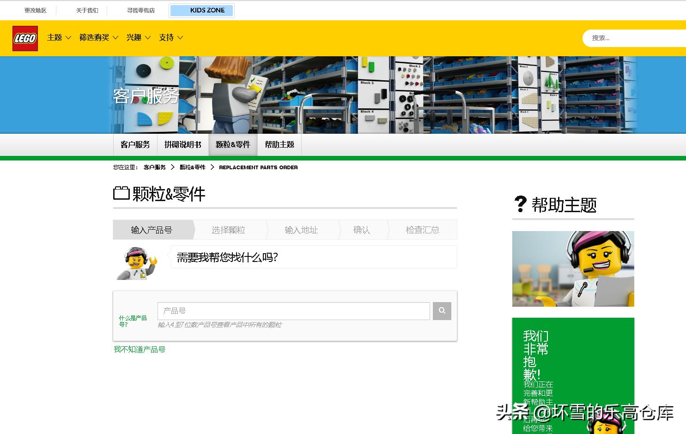The height and width of the screenshot is (434, 686).
Task: Click the magnifier search icon beside product number field
Action: click(442, 311)
